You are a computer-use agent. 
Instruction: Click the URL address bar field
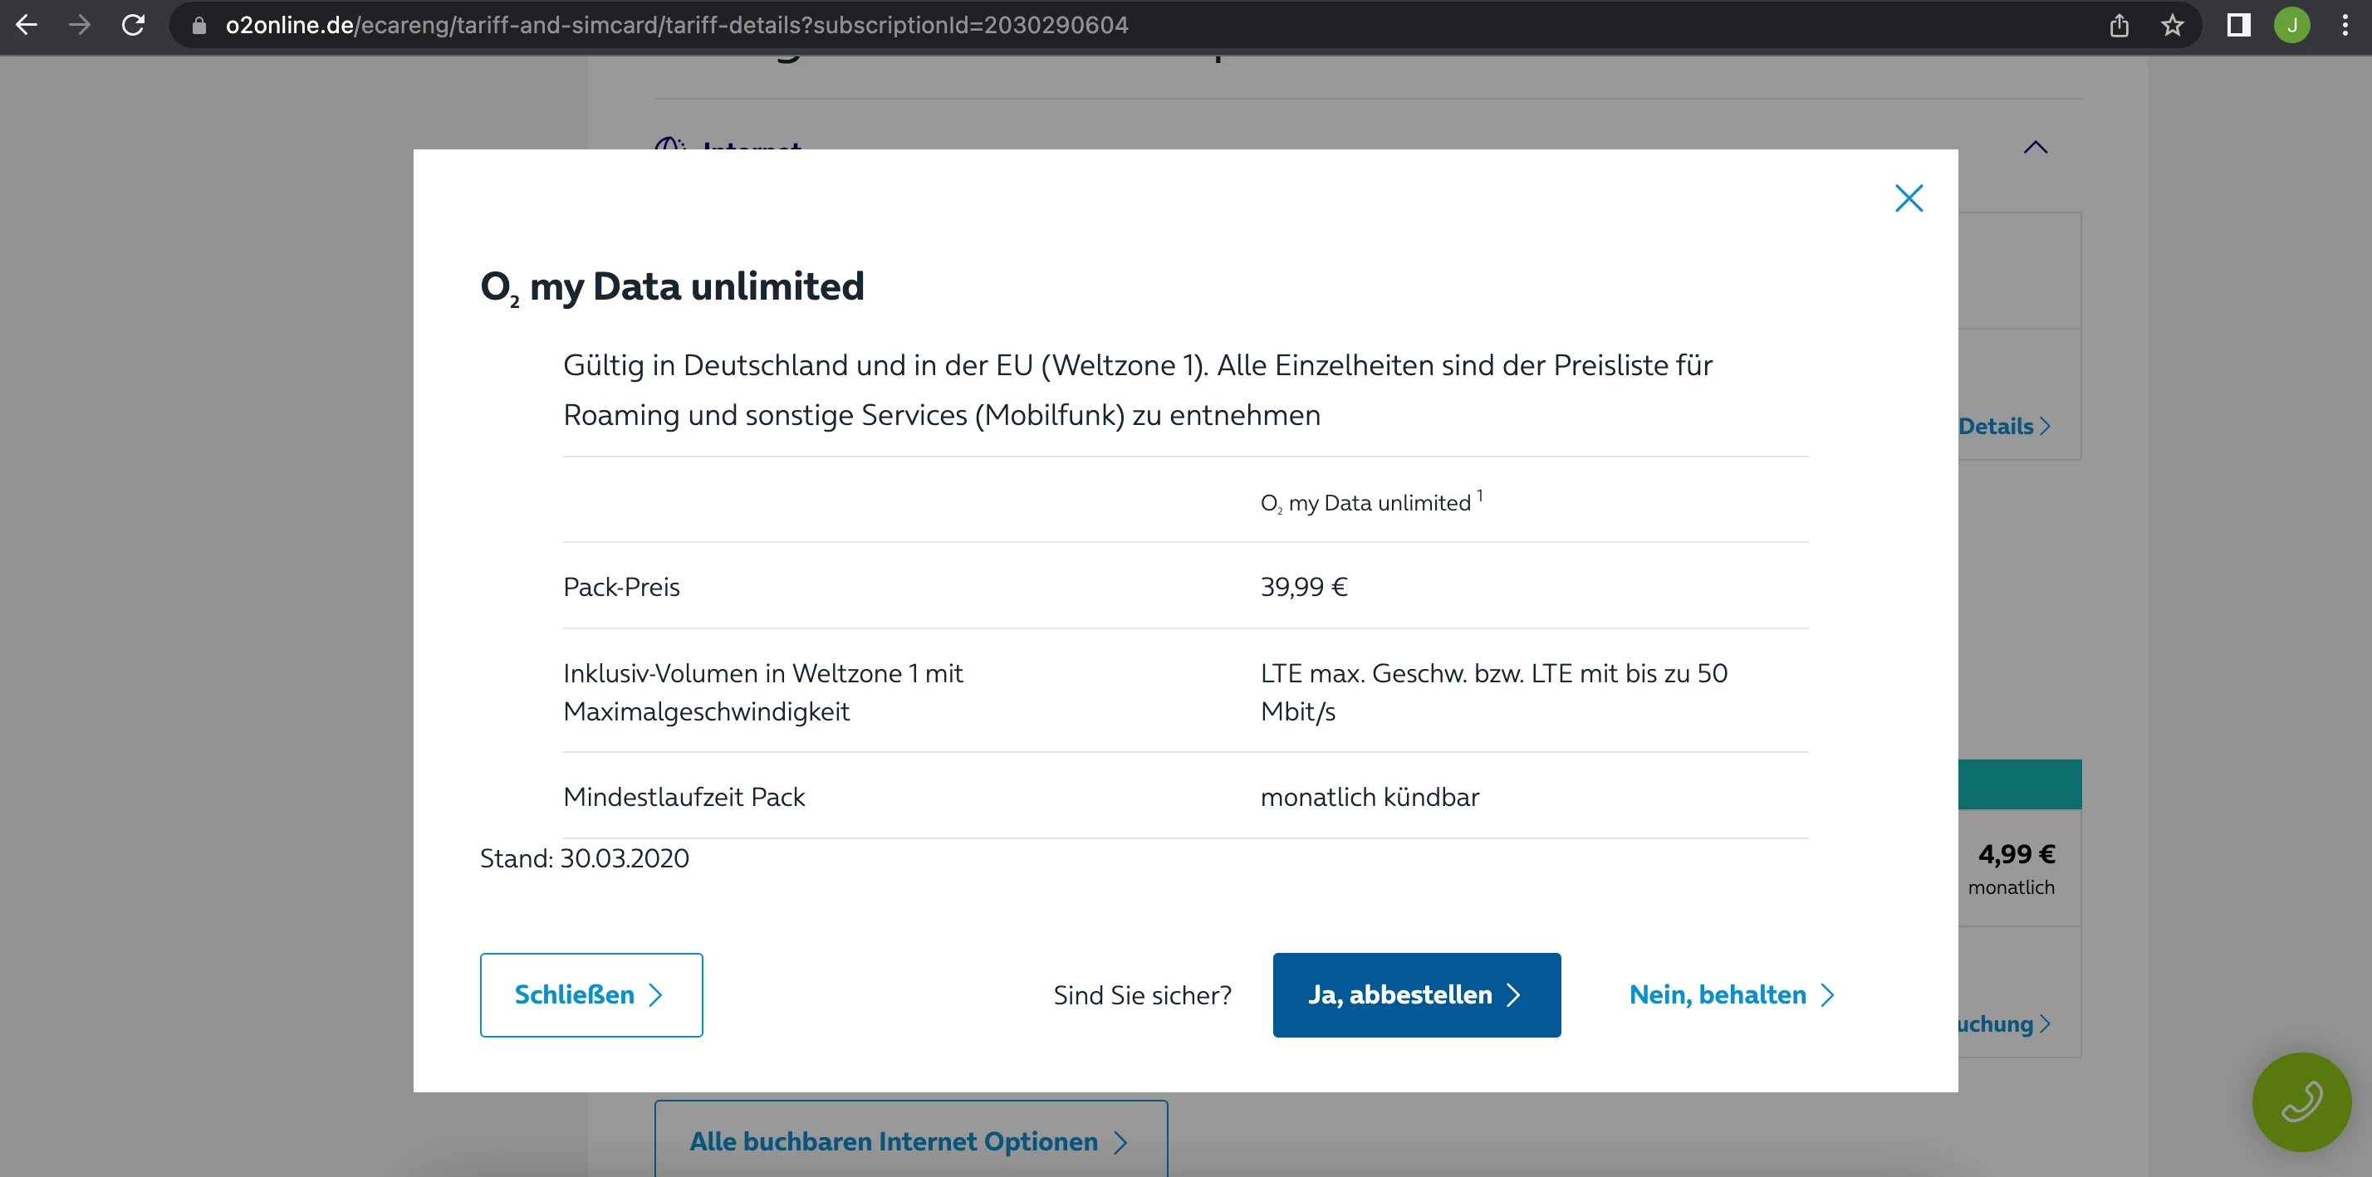coord(1105,25)
